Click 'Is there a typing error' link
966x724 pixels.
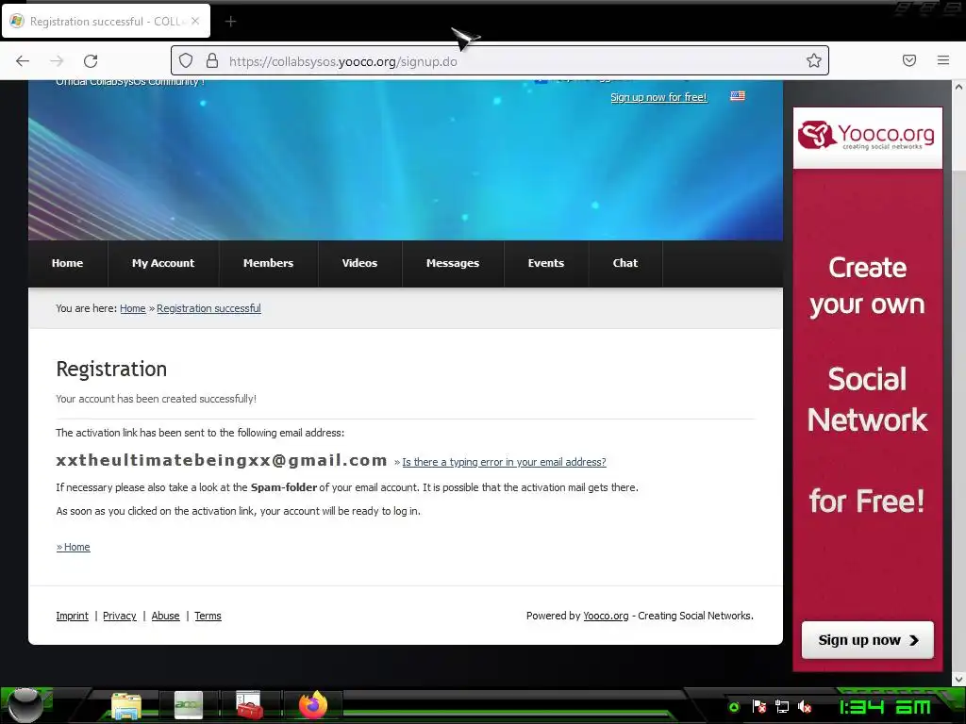coord(504,462)
